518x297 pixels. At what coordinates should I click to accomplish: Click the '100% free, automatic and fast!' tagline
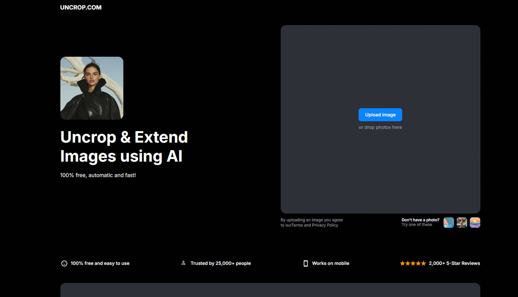point(98,175)
